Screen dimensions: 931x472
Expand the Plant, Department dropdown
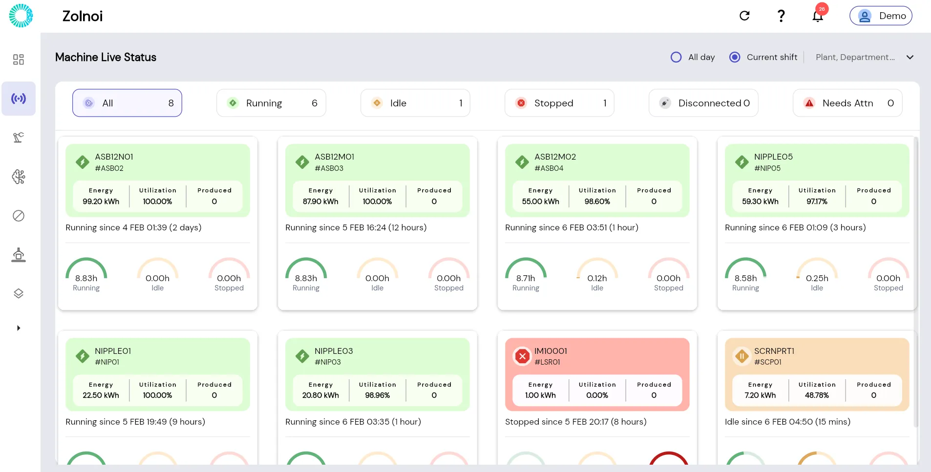click(x=865, y=57)
